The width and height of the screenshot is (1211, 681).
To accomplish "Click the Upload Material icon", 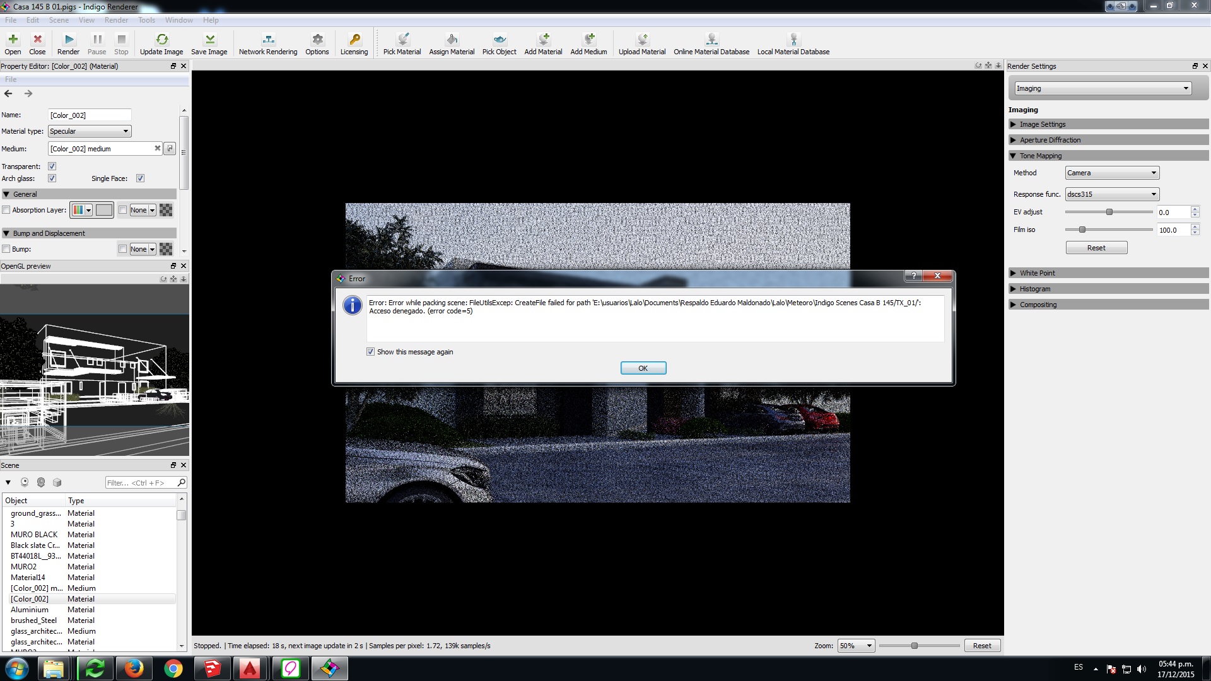I will point(642,39).
